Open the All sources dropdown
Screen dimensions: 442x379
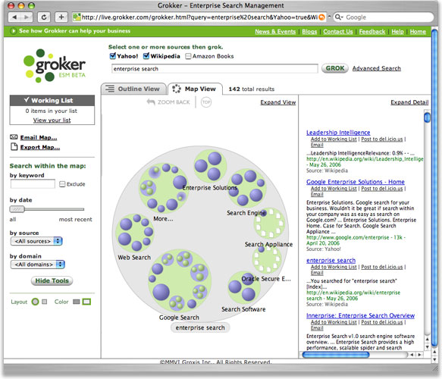click(x=36, y=241)
